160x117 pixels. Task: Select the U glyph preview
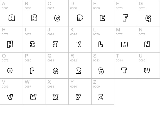point(147,71)
